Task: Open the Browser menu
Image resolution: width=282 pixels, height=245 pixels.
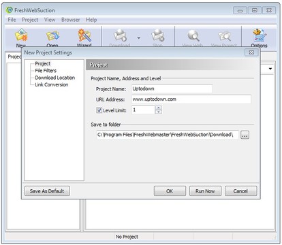Action: (x=71, y=20)
